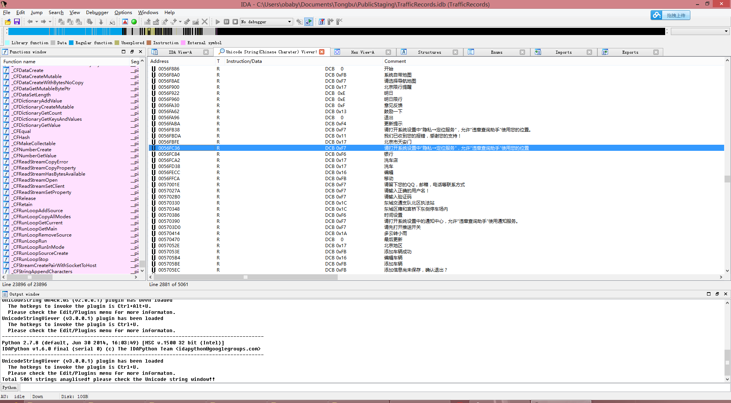The height and width of the screenshot is (403, 731).
Task: Convert to data with the DATA icon
Action: (156, 22)
